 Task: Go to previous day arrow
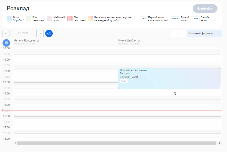click(x=6, y=33)
